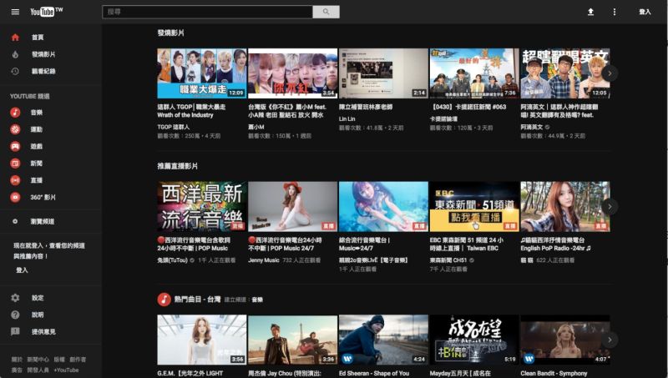Click the 熱門曲目 - 台灣 music note icon
This screenshot has width=668, height=378.
coord(164,300)
